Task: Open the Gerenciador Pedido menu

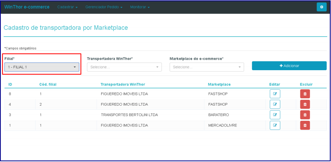Action: (x=104, y=7)
